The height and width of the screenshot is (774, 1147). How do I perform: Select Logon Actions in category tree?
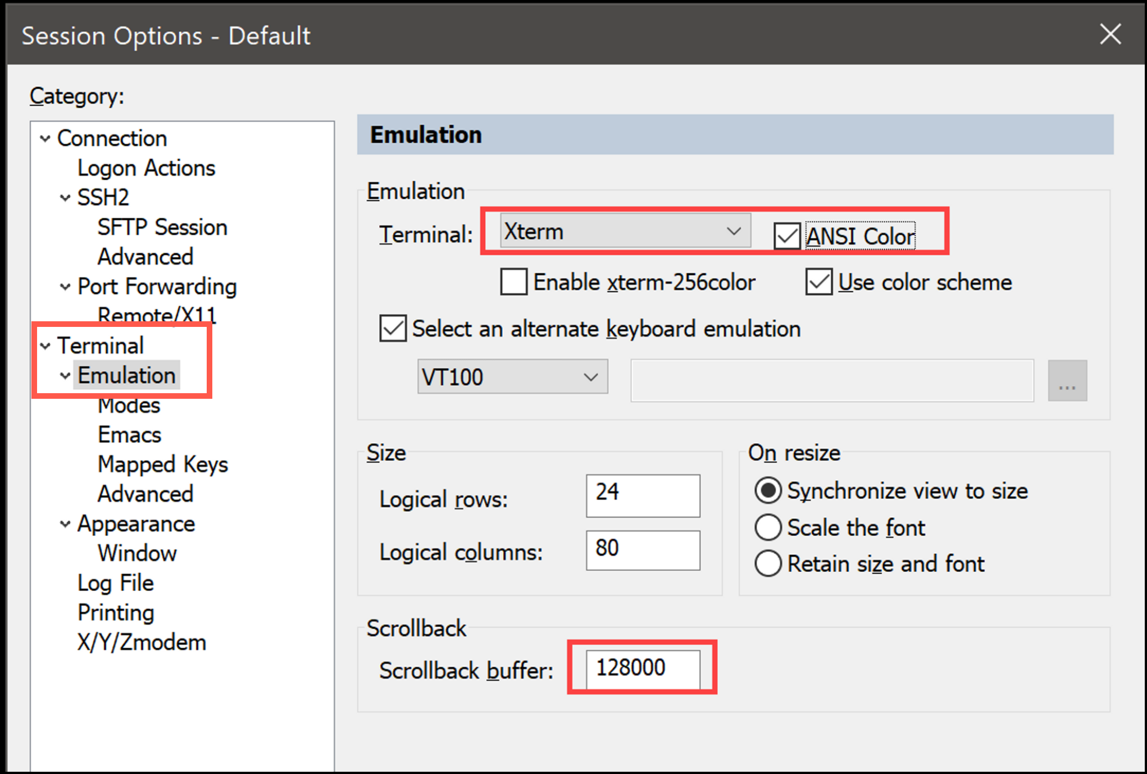[146, 168]
